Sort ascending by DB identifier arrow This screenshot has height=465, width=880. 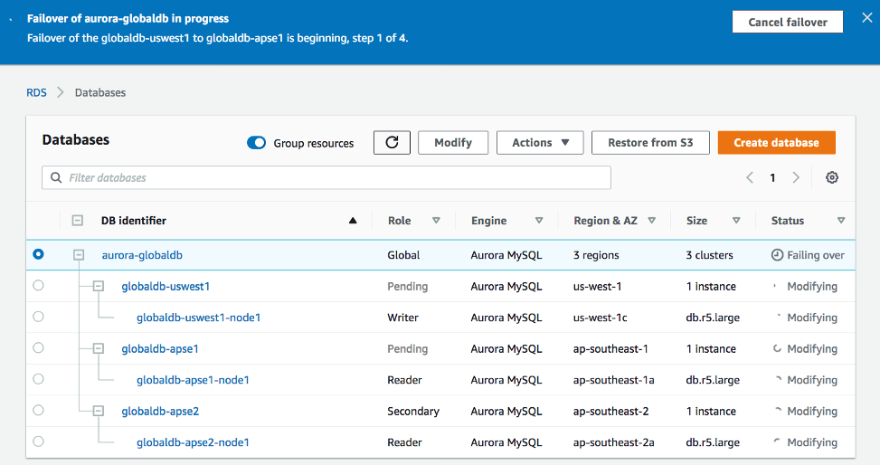pos(353,221)
